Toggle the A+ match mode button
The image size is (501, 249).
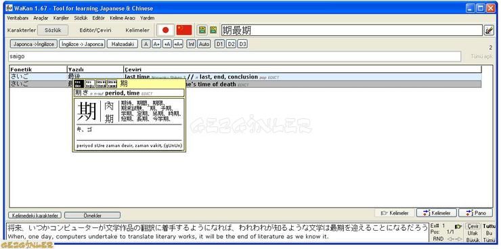[156, 44]
